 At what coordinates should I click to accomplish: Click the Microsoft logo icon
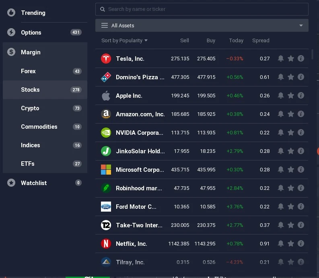click(x=106, y=170)
